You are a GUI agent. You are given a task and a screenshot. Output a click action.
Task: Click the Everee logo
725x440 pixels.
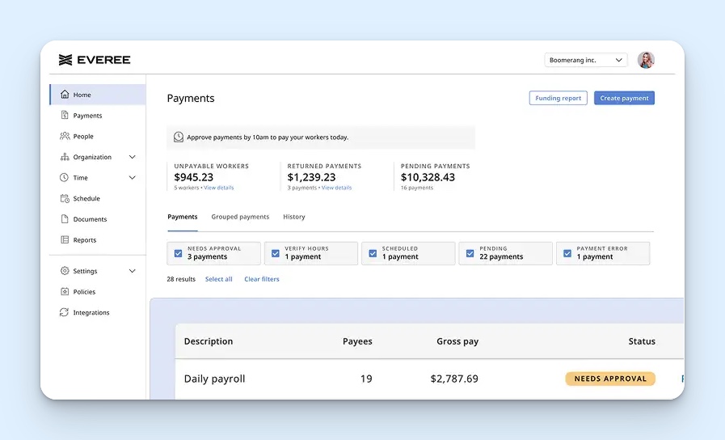click(x=95, y=60)
